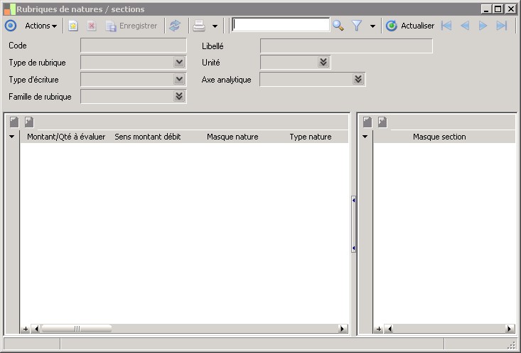Click the Montant/Qté à évaluer column header

[66, 137]
